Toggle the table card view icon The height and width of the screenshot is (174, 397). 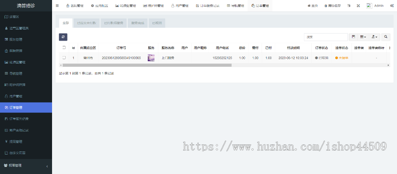[x=353, y=37]
